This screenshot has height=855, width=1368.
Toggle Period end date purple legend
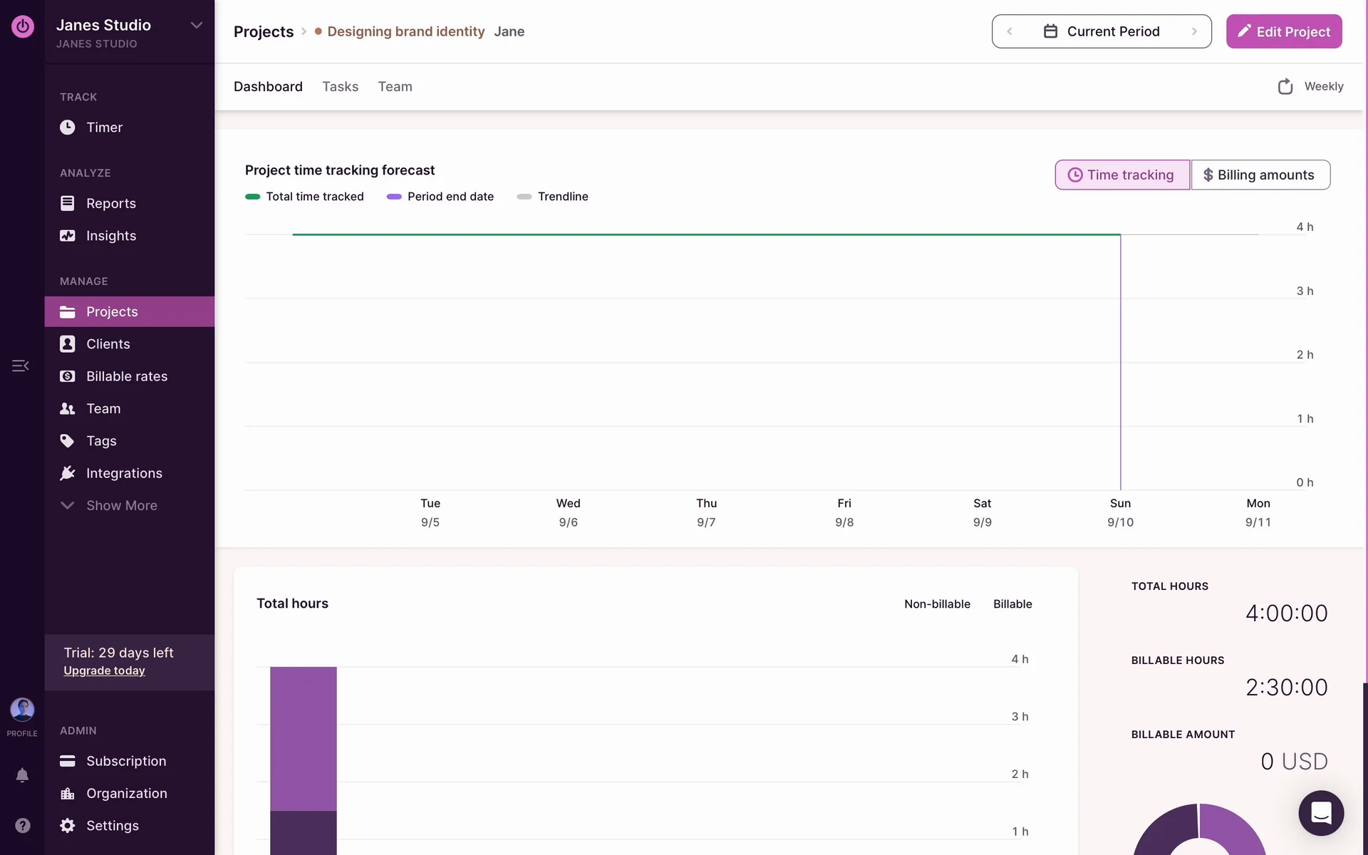[x=440, y=197]
